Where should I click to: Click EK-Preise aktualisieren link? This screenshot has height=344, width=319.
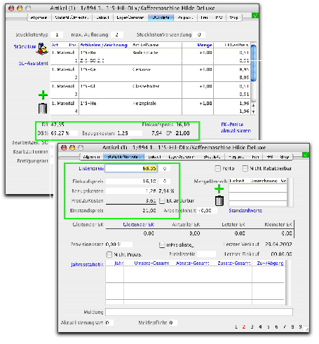(x=236, y=128)
